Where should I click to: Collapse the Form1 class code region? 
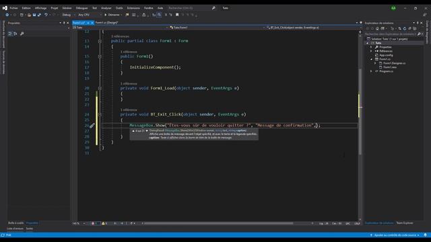100,41
